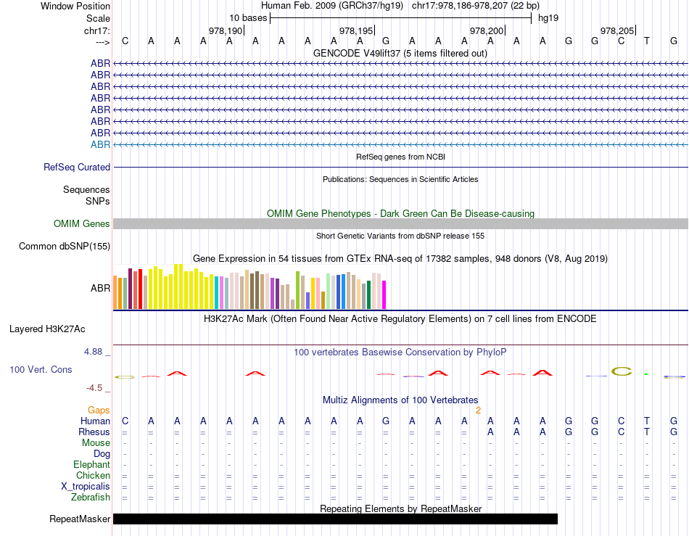
Task: Click the 978,190 position tick label
Action: coord(226,30)
